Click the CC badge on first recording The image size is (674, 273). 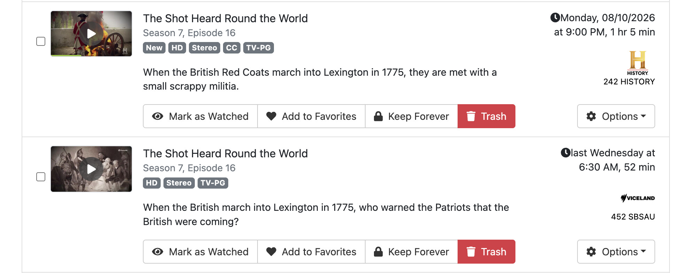click(231, 48)
